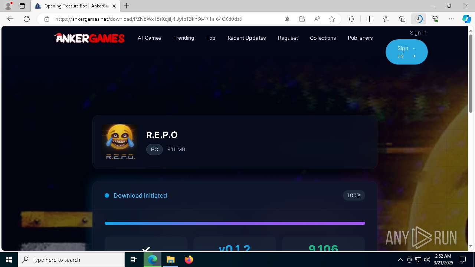Open the Request page
Viewport: 475px width, 267px height.
click(288, 38)
